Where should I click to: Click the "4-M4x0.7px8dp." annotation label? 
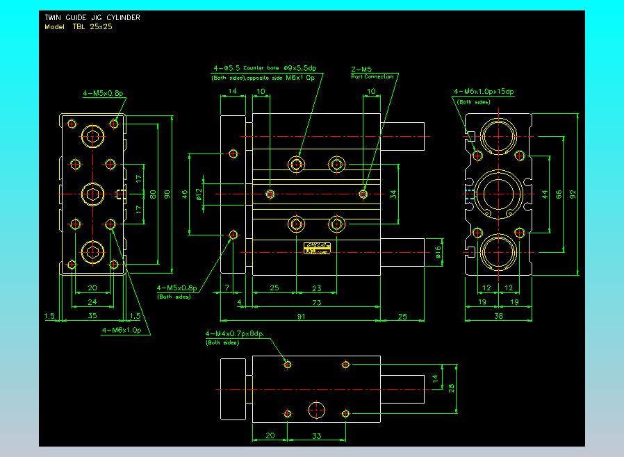236,334
